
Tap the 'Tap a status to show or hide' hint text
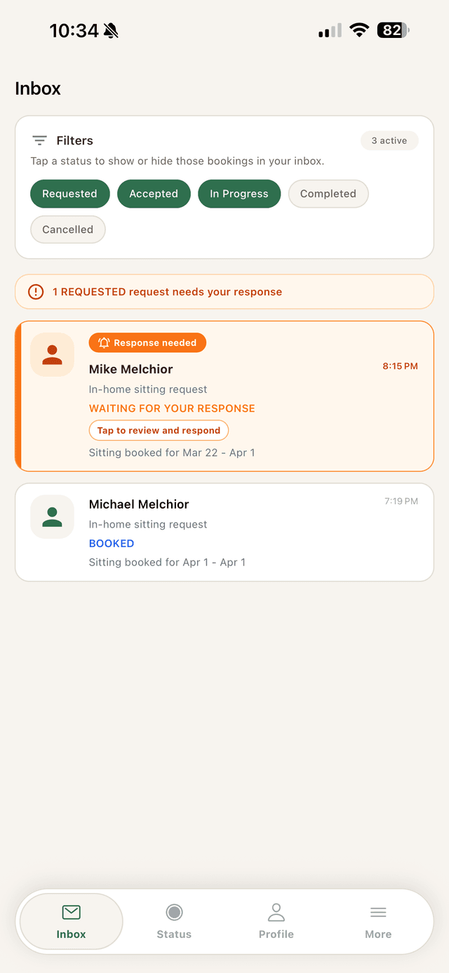click(177, 161)
